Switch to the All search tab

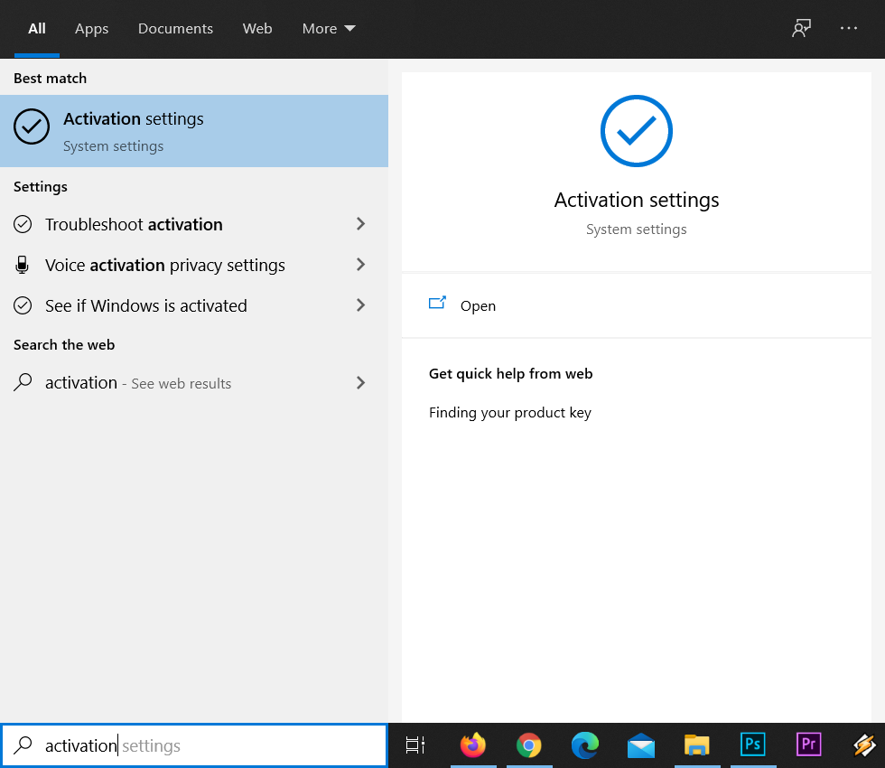point(37,28)
